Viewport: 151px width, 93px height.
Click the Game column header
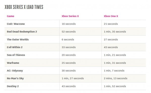pyautogui.click(x=11, y=16)
